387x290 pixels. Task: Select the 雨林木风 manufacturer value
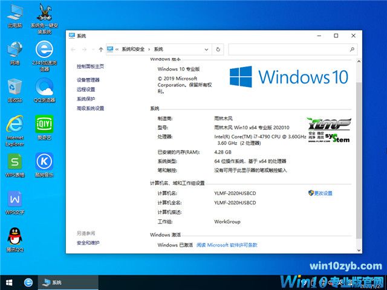pyautogui.click(x=223, y=118)
